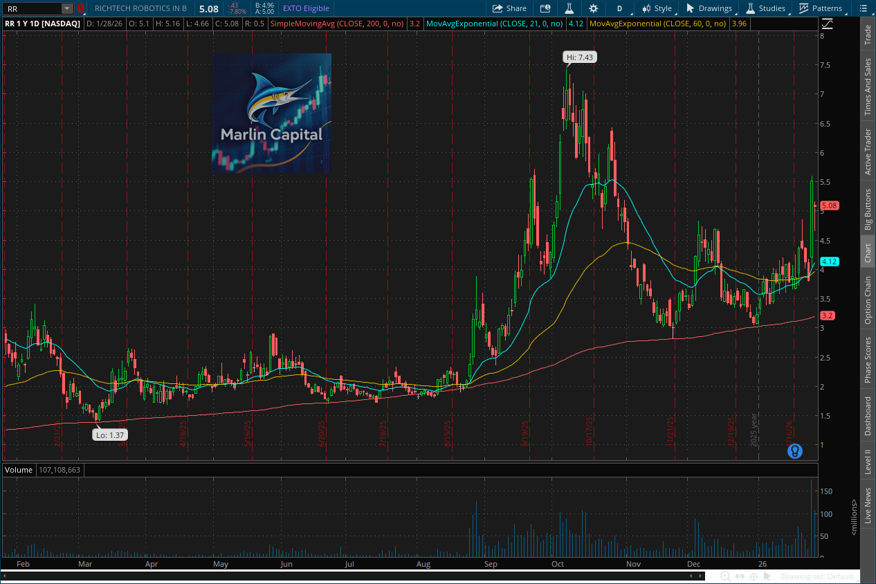The width and height of the screenshot is (876, 584).
Task: Click the chart scale curve icon
Action: pyautogui.click(x=828, y=24)
